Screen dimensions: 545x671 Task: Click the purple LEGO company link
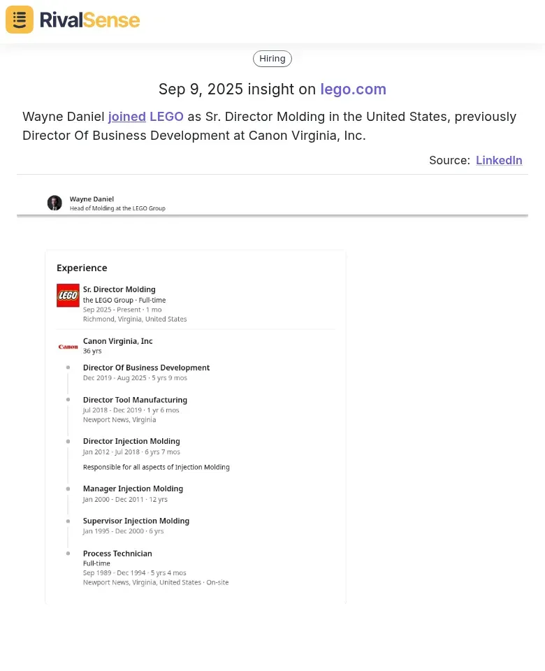[x=166, y=117]
